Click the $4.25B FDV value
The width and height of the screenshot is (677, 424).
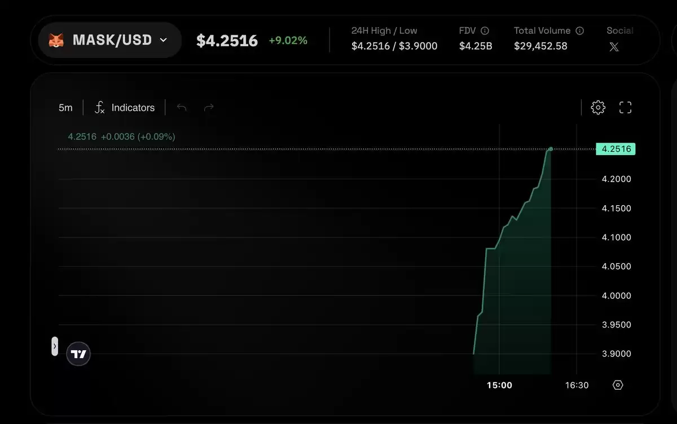pyautogui.click(x=476, y=46)
